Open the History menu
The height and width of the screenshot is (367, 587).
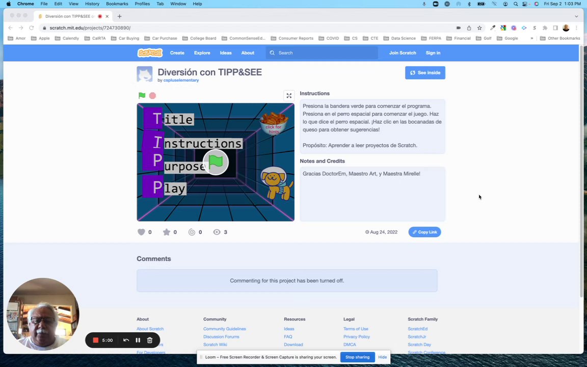coord(92,4)
